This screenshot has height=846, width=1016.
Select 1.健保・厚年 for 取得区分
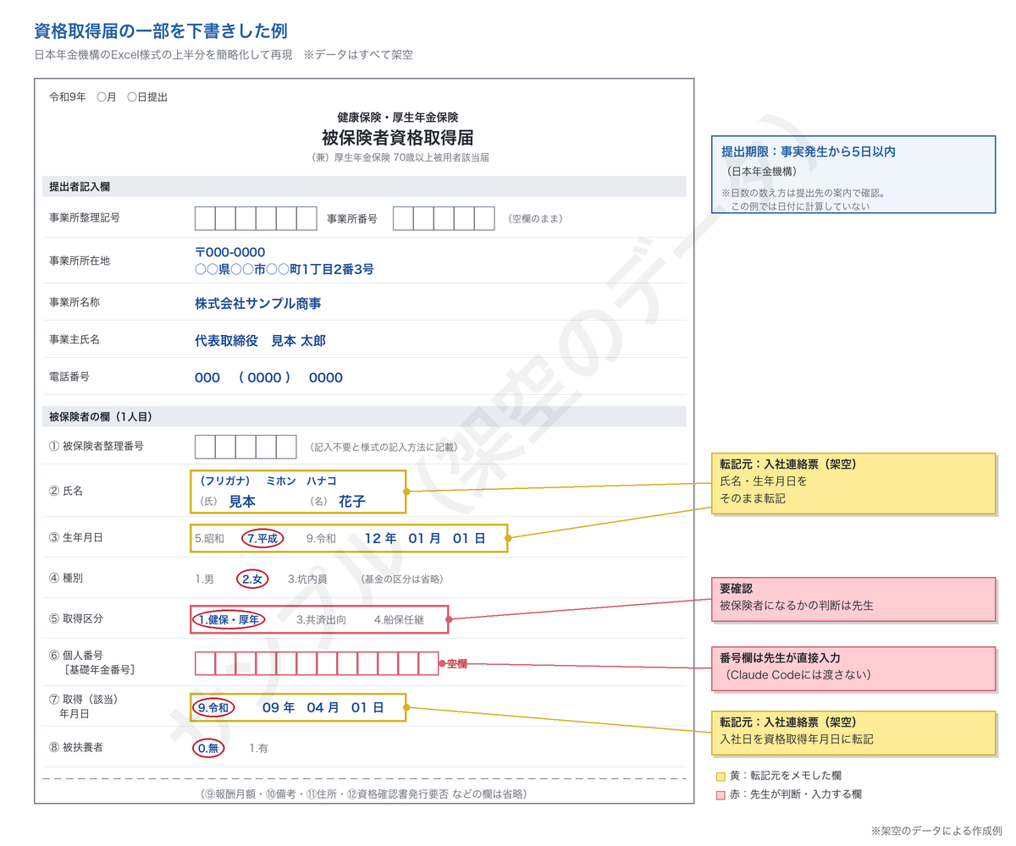pos(229,619)
